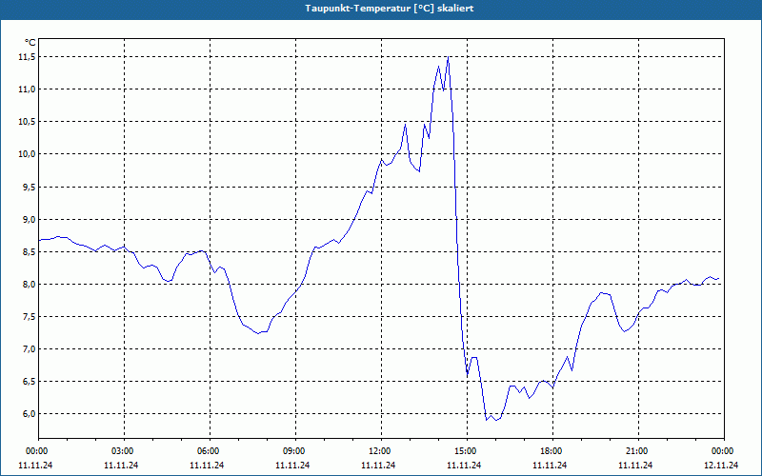Pick the '18:00' time label
The height and width of the screenshot is (476, 762).
tap(552, 451)
